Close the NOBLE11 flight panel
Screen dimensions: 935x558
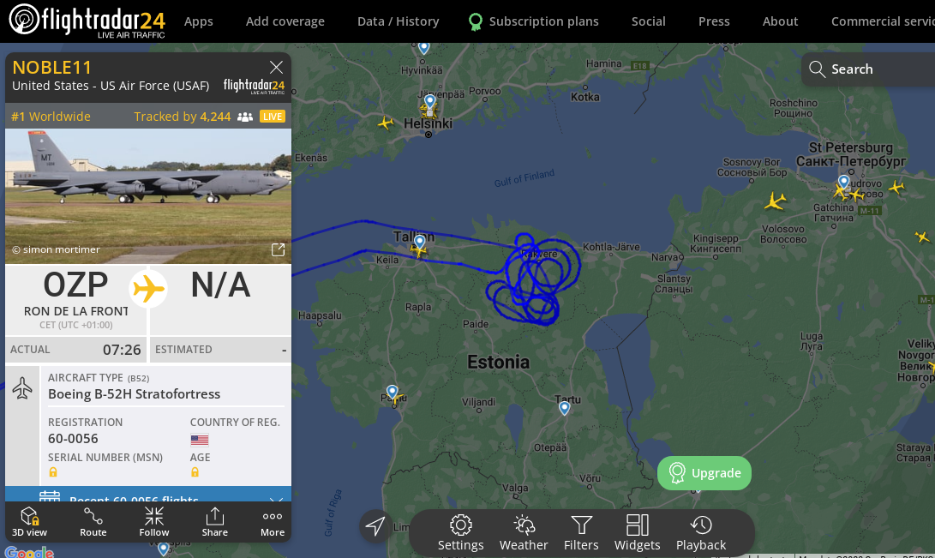tap(276, 68)
